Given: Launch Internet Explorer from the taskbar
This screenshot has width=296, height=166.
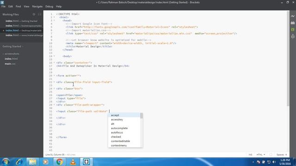Looking at the screenshot, I should point(19,162).
